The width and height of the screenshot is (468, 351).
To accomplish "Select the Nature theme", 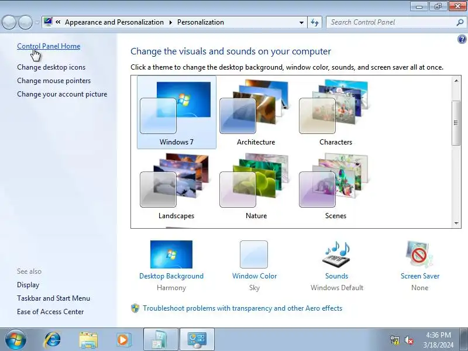I will (x=256, y=187).
